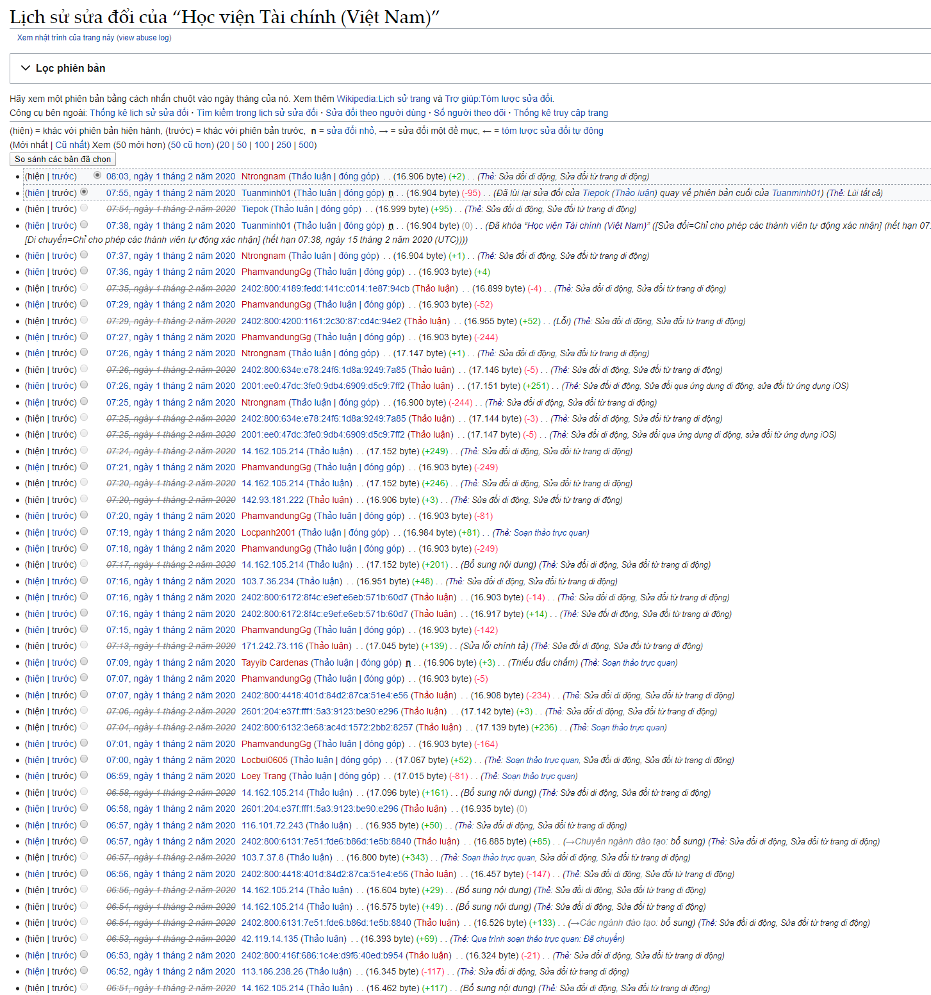The image size is (931, 995).
Task: Open contributions of IP 142.93.181.222
Action: click(x=272, y=500)
